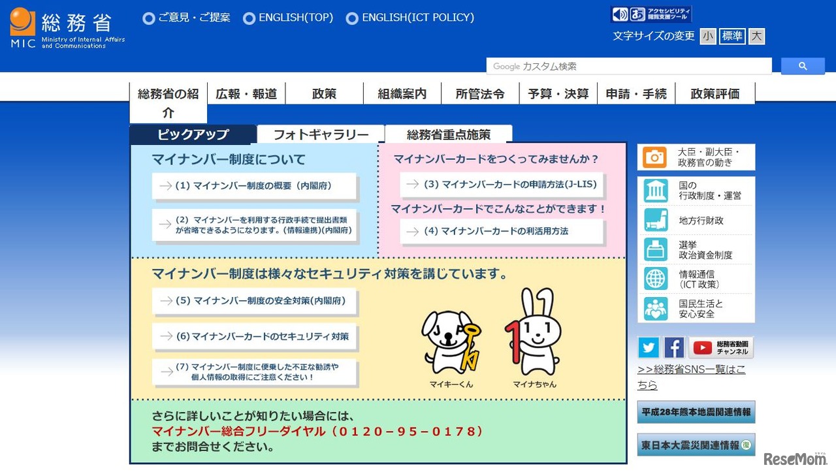Screen dimensions: 836x474
Task: Switch to the フォトギャラリー tab
Action: (x=320, y=133)
